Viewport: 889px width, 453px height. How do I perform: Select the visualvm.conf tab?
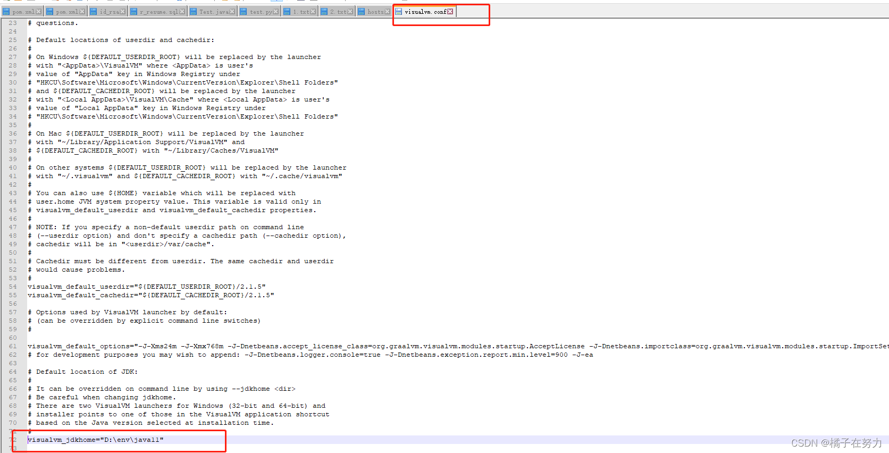(x=424, y=12)
